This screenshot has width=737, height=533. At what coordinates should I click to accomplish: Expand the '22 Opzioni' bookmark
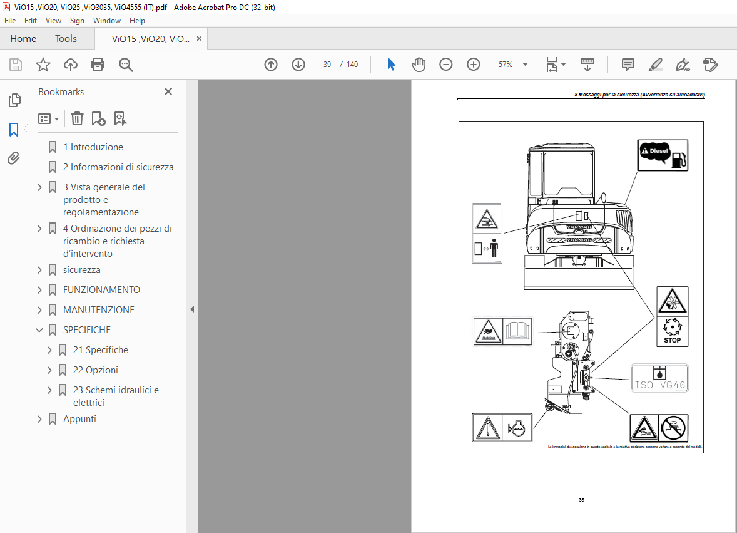[49, 370]
